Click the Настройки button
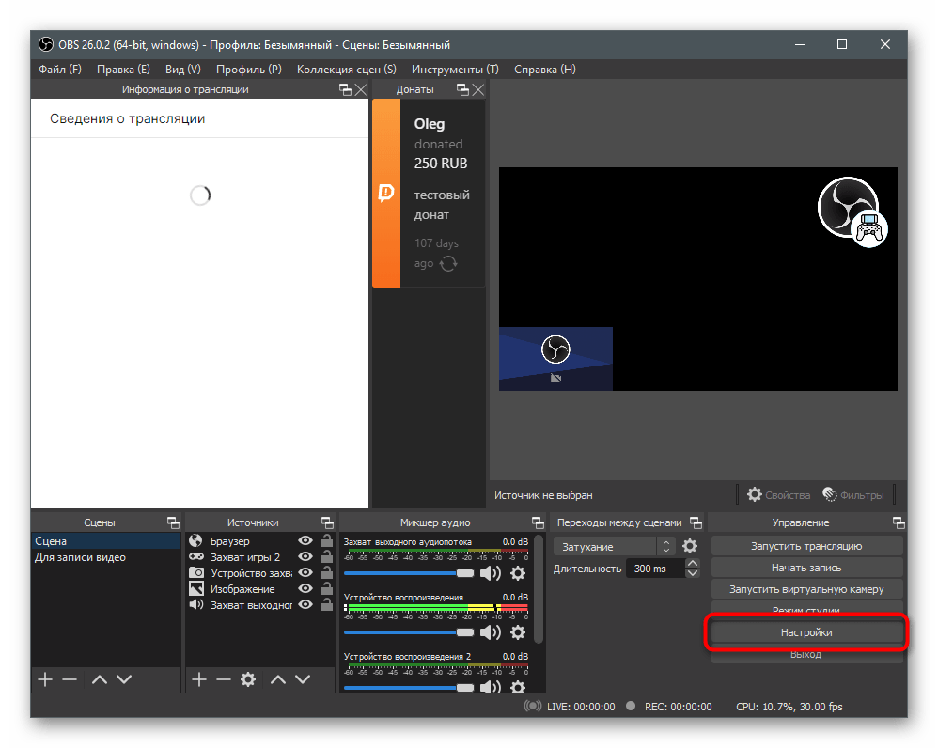 (x=806, y=632)
